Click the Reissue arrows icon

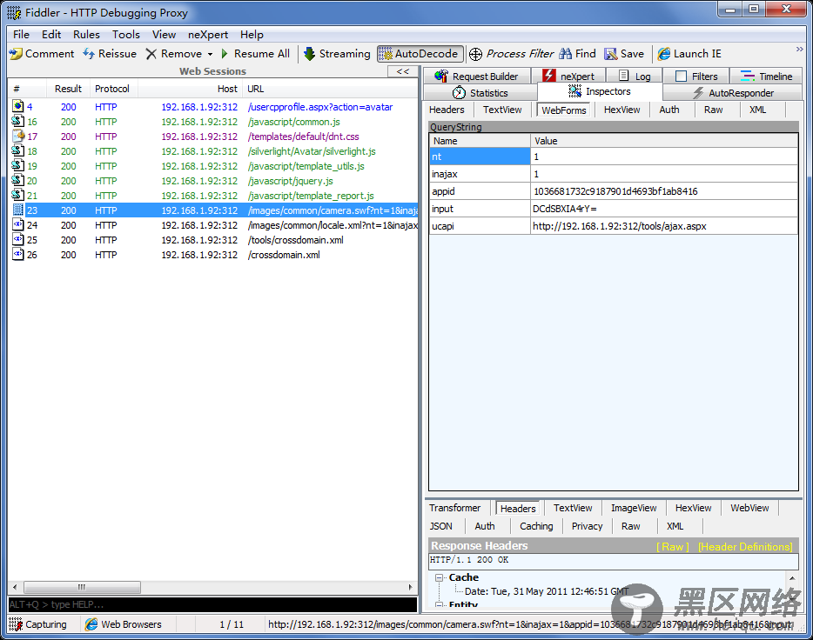89,54
